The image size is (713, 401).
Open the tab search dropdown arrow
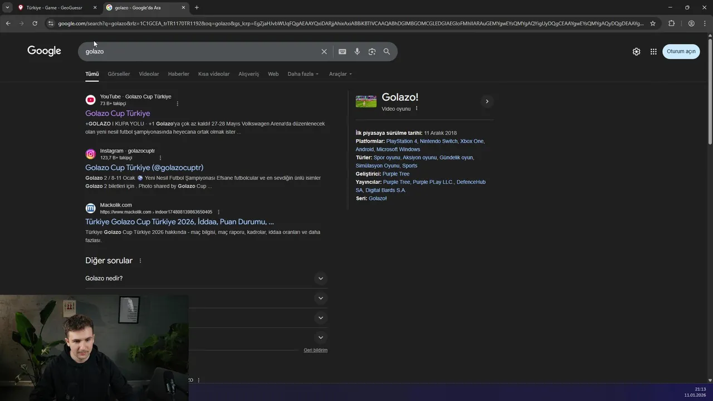[x=7, y=7]
